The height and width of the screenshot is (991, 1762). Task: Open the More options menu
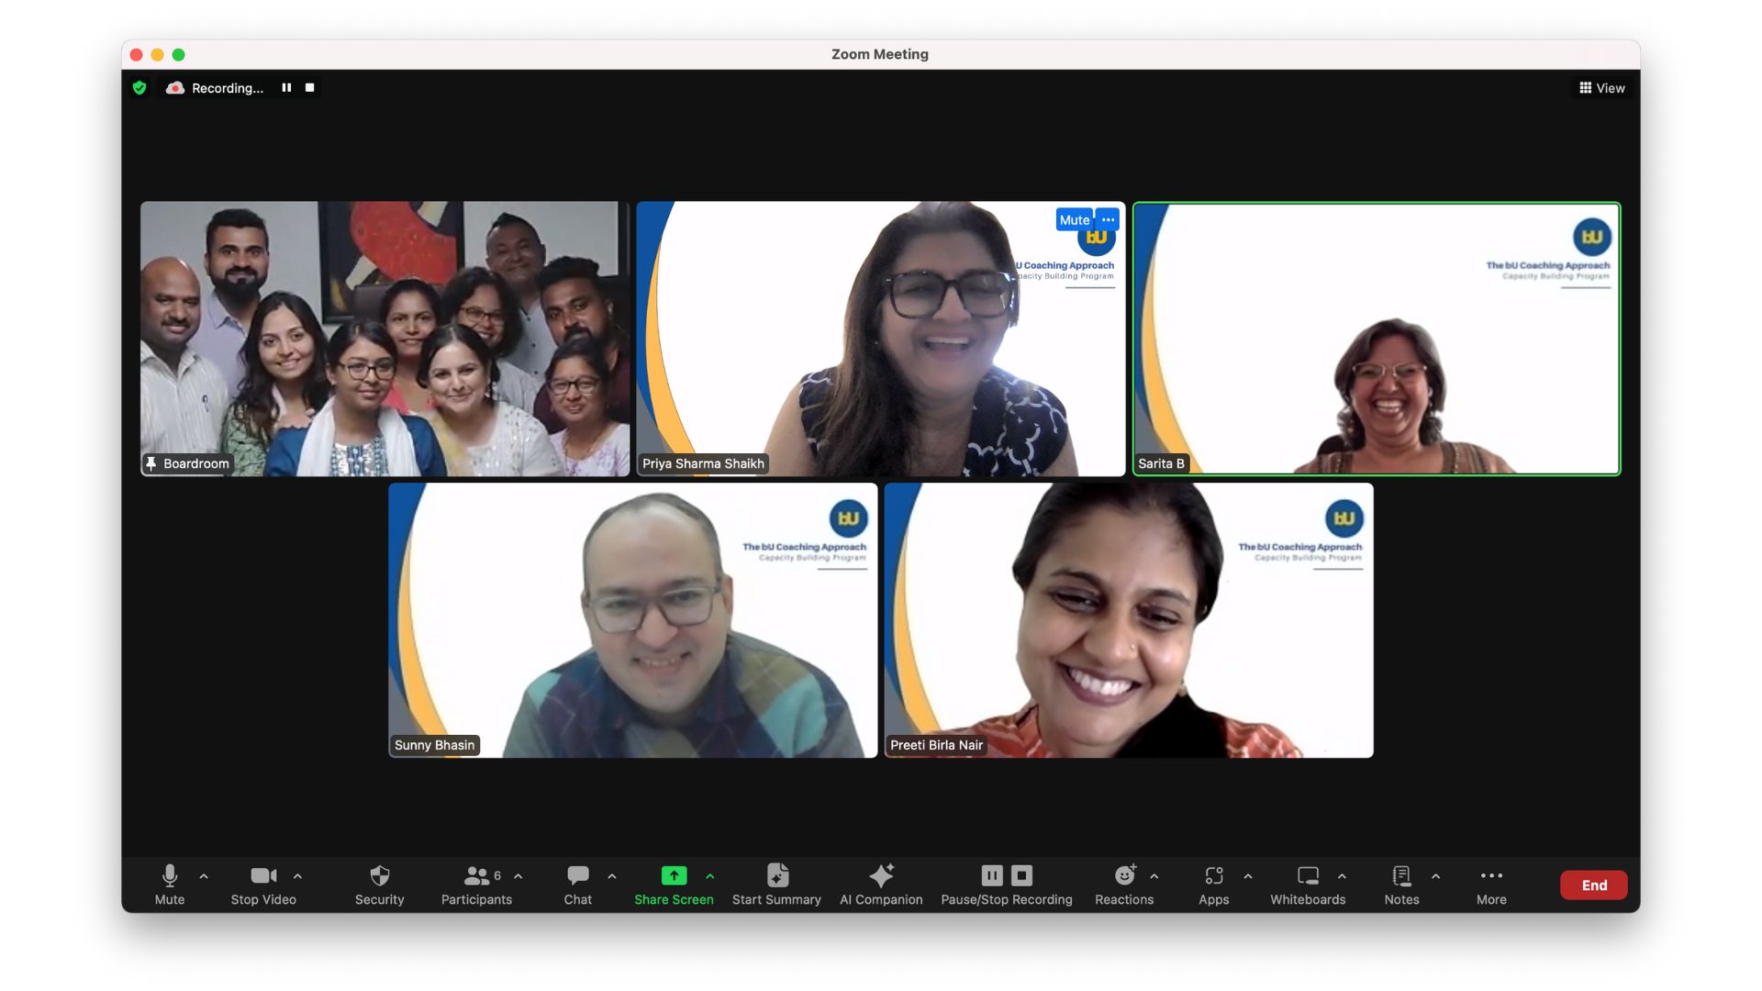click(x=1491, y=875)
